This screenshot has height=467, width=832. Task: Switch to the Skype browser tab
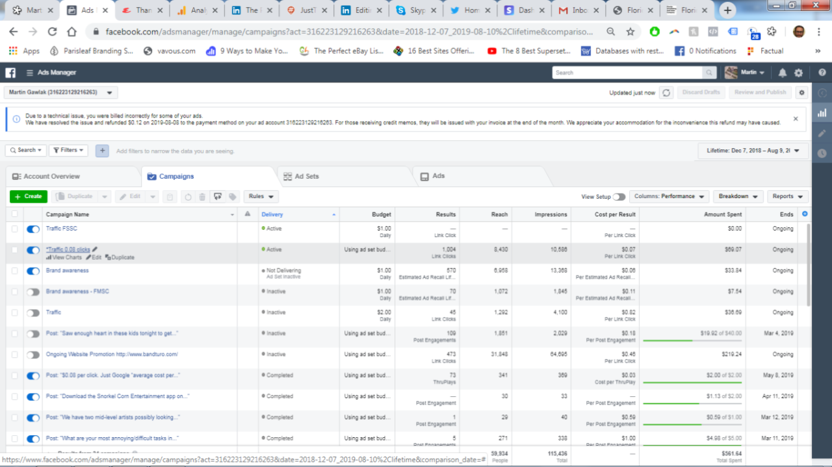click(x=418, y=10)
